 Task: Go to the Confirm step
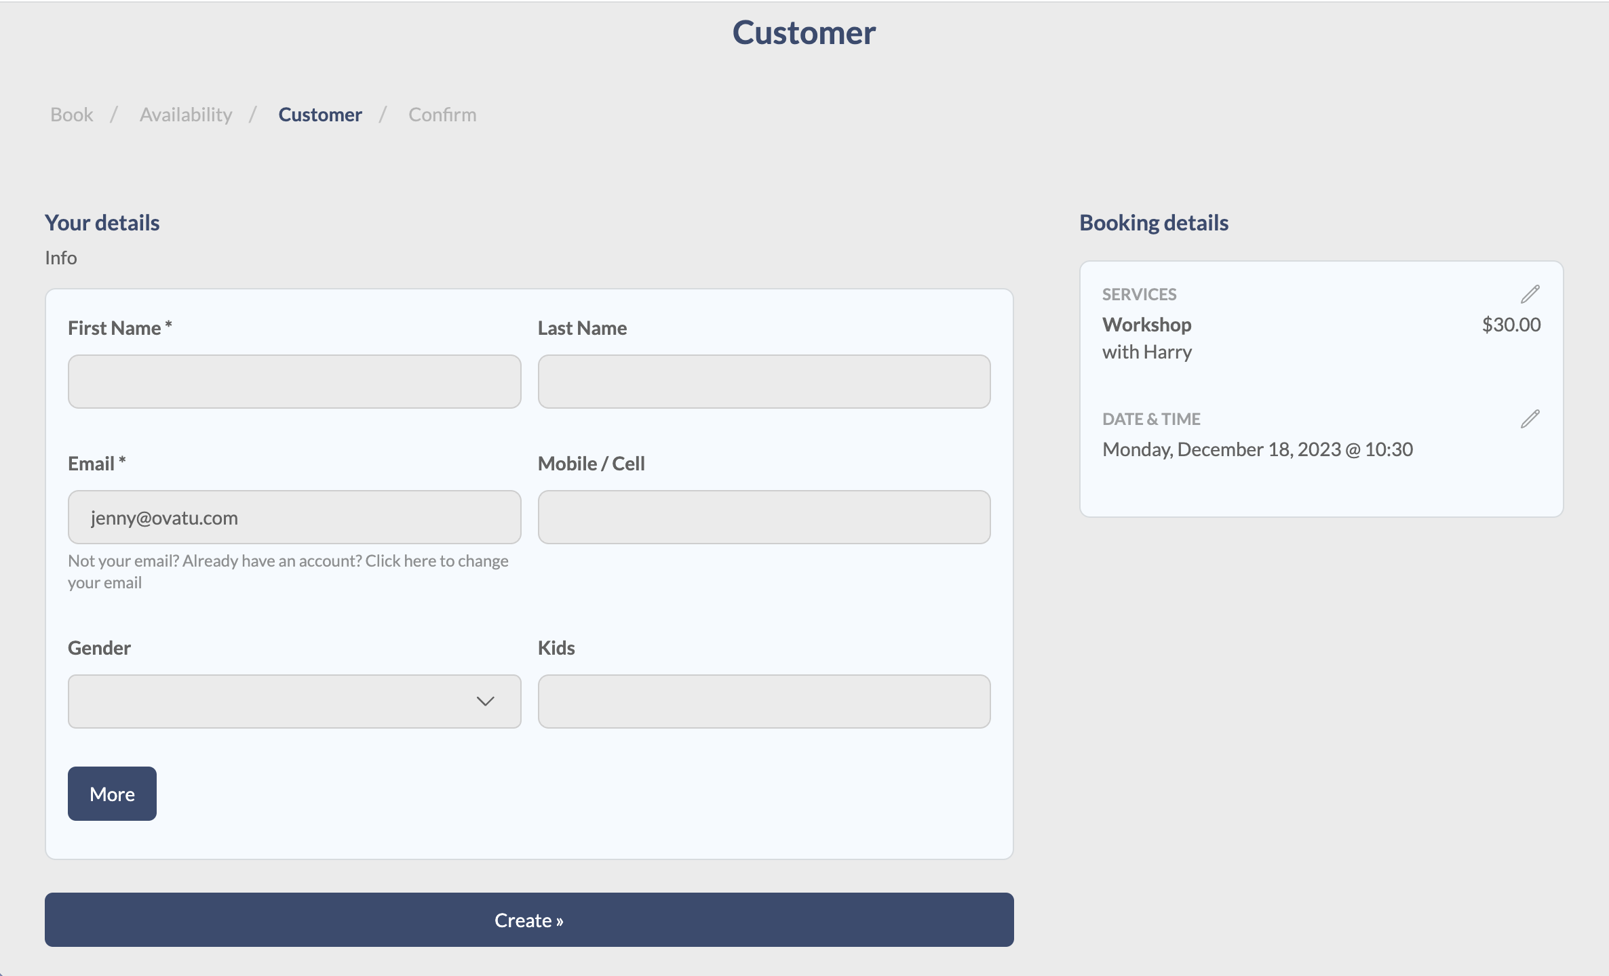(x=442, y=114)
